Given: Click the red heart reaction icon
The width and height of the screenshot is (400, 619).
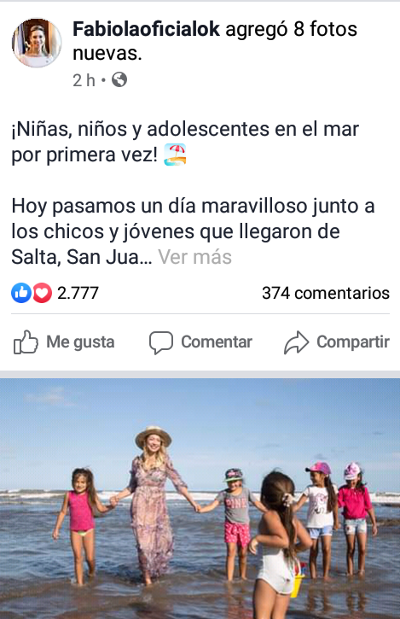Looking at the screenshot, I should pyautogui.click(x=42, y=293).
